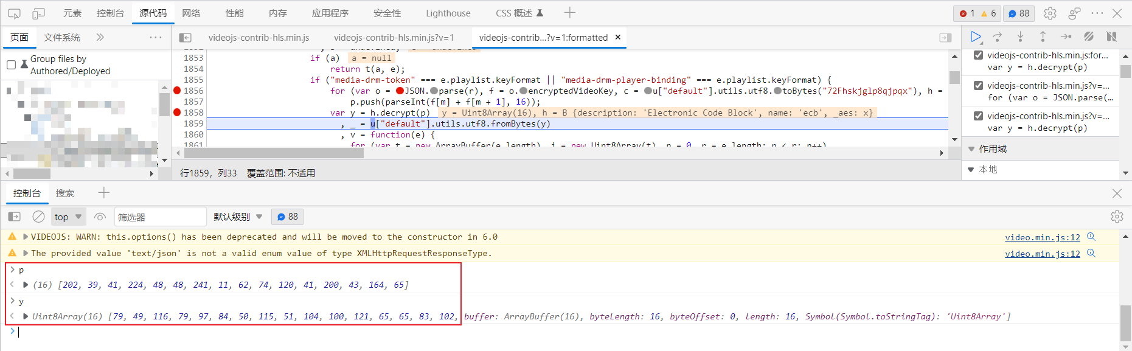Image resolution: width=1132 pixels, height=351 pixels.
Task: Toggle the Group files by Authored/Deployed checkbox
Action: pos(11,64)
